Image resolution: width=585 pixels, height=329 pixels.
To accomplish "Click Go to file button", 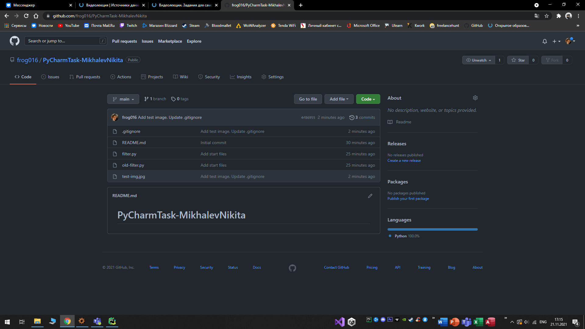I will [x=308, y=99].
